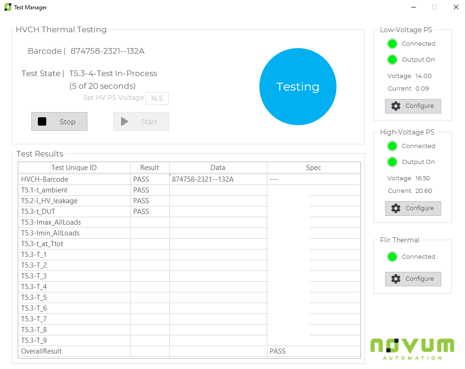The image size is (465, 369).
Task: Select the T5.3-T_1 row
Action: point(189,255)
